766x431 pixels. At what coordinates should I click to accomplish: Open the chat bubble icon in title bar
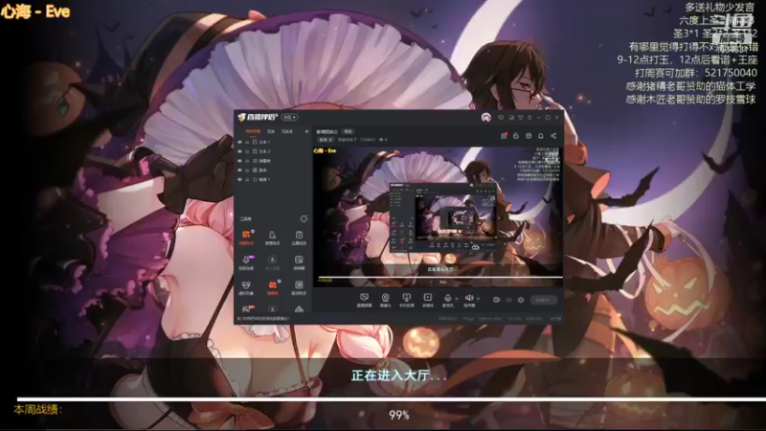[511, 117]
